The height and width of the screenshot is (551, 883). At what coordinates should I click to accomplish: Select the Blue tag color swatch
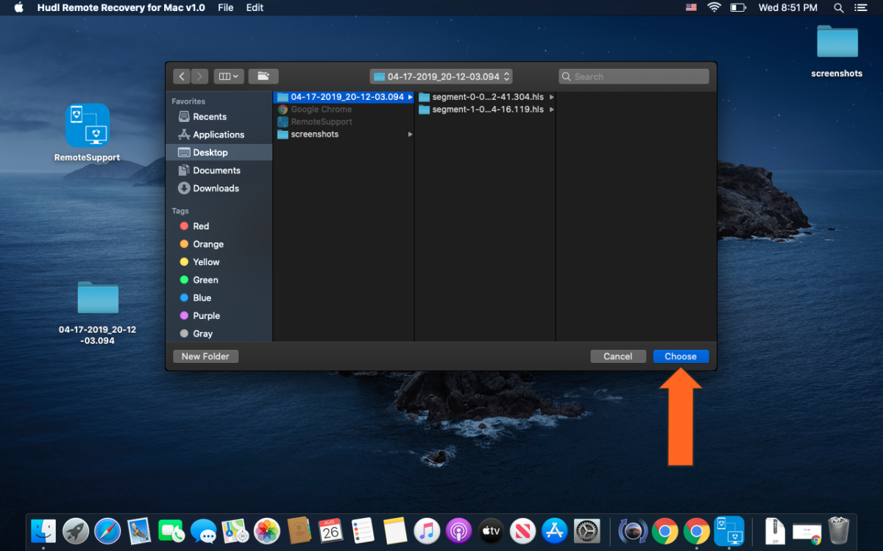[x=183, y=298]
